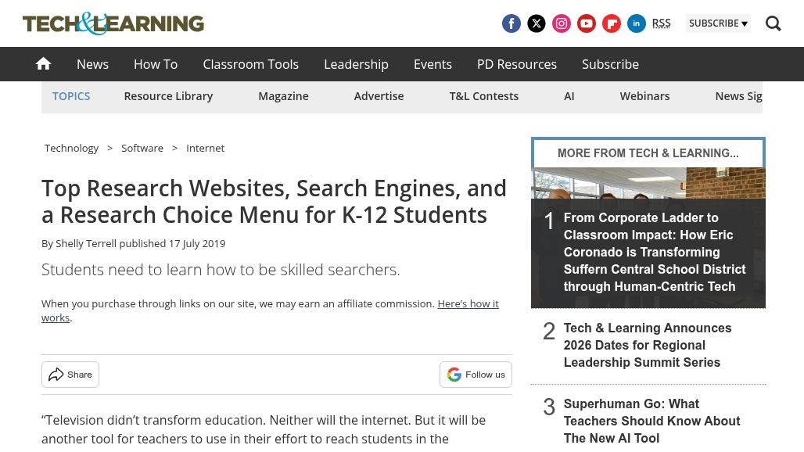
Task: Click the X (Twitter) social icon
Action: point(537,23)
